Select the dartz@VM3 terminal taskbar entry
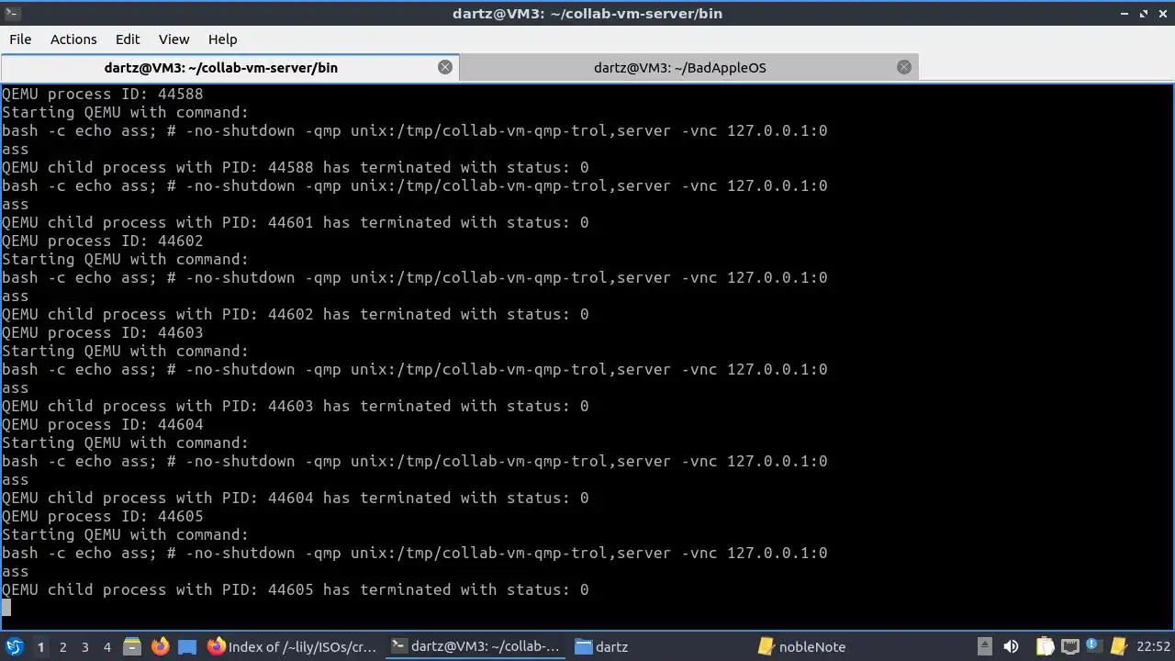 point(475,646)
